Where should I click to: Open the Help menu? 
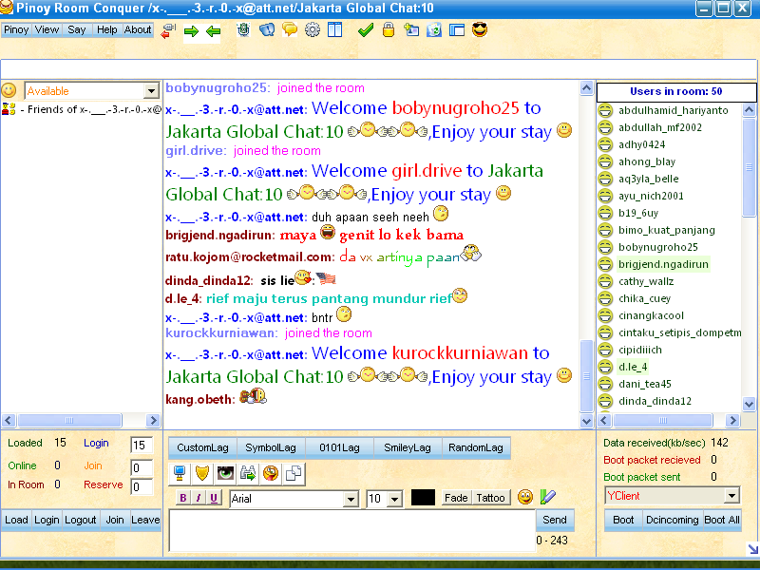(107, 29)
